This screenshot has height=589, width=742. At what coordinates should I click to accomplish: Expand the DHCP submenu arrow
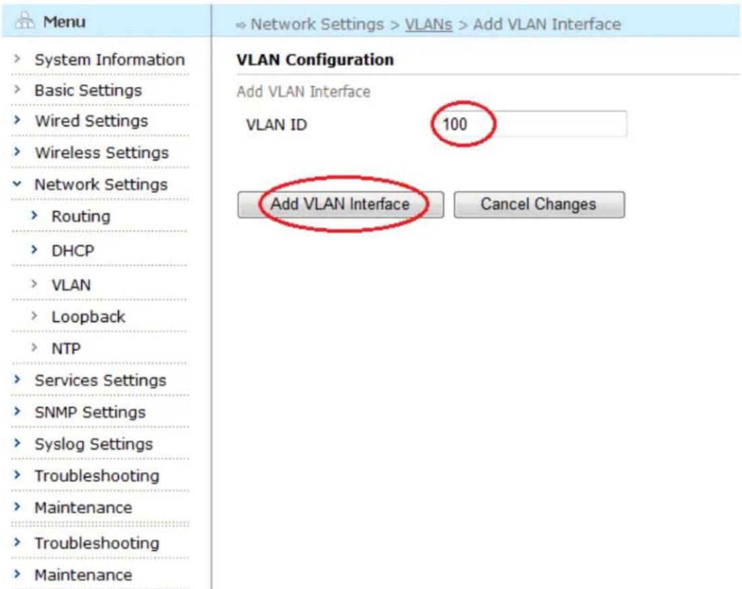[34, 249]
